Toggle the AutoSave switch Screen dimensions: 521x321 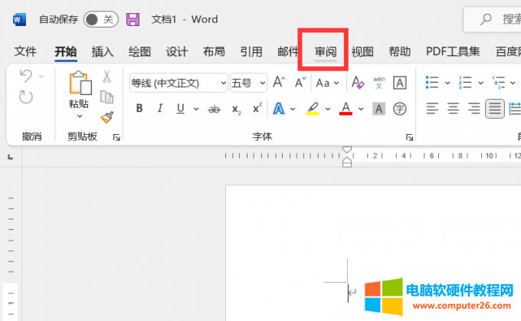tap(100, 18)
